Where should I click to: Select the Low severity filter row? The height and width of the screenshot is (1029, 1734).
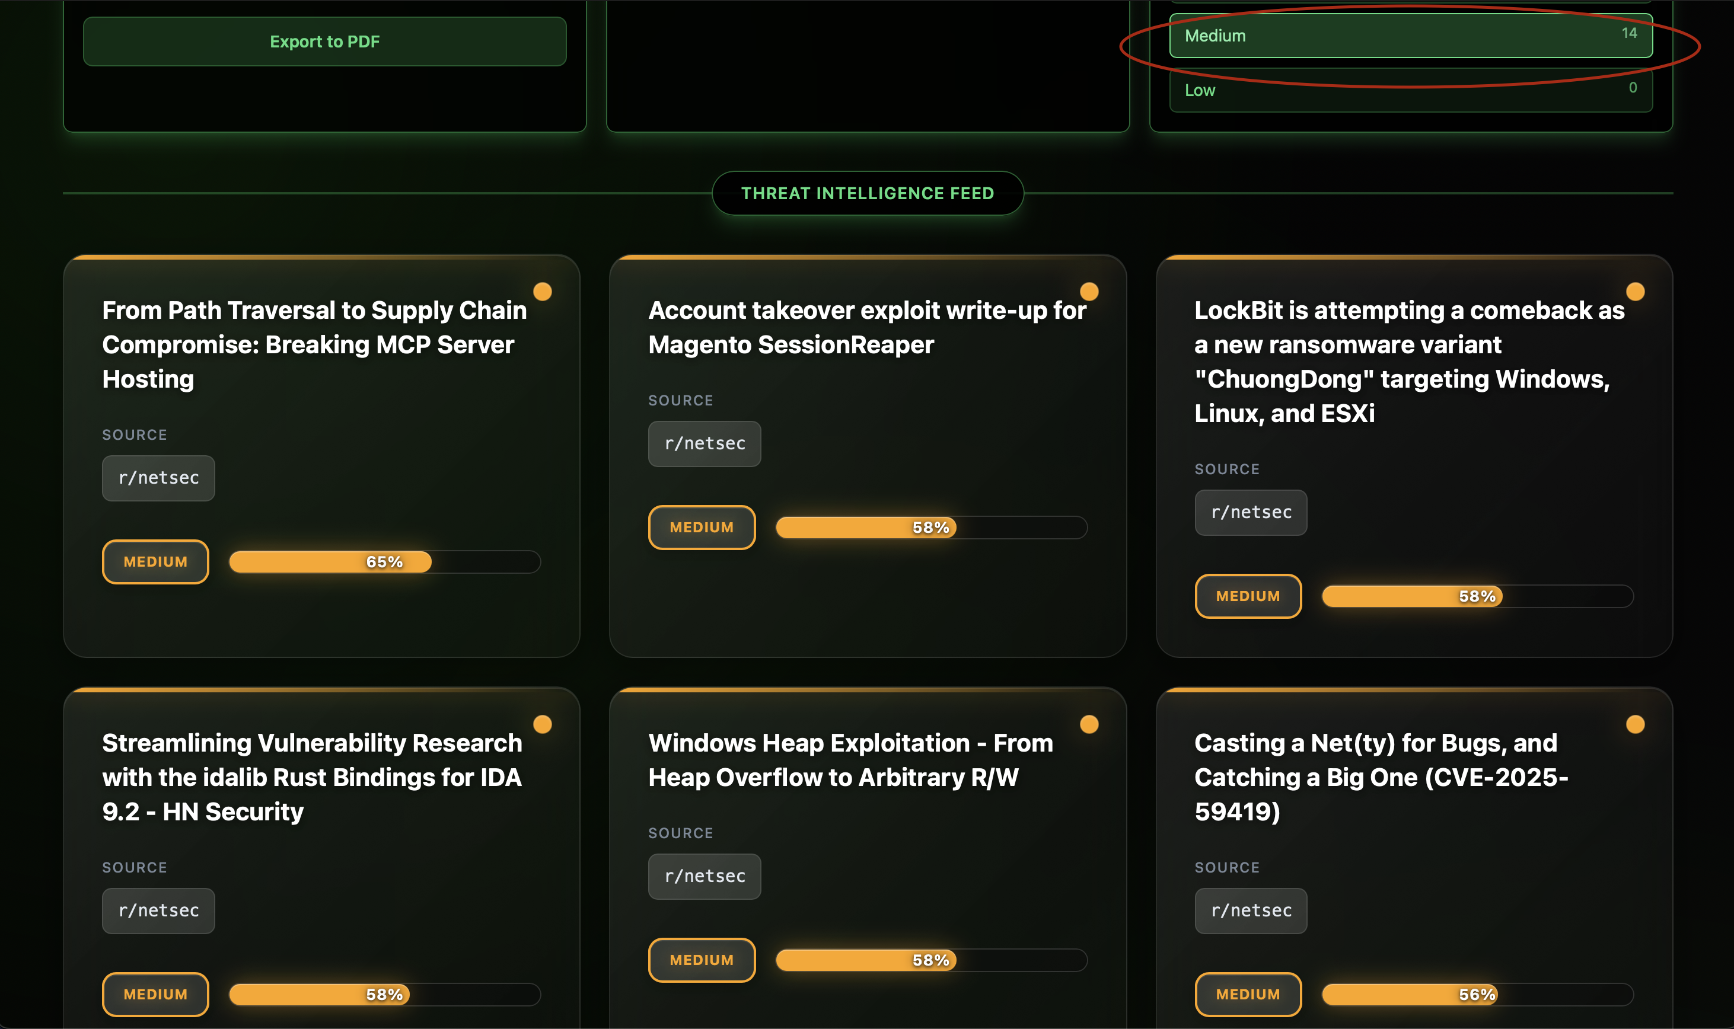pos(1410,90)
